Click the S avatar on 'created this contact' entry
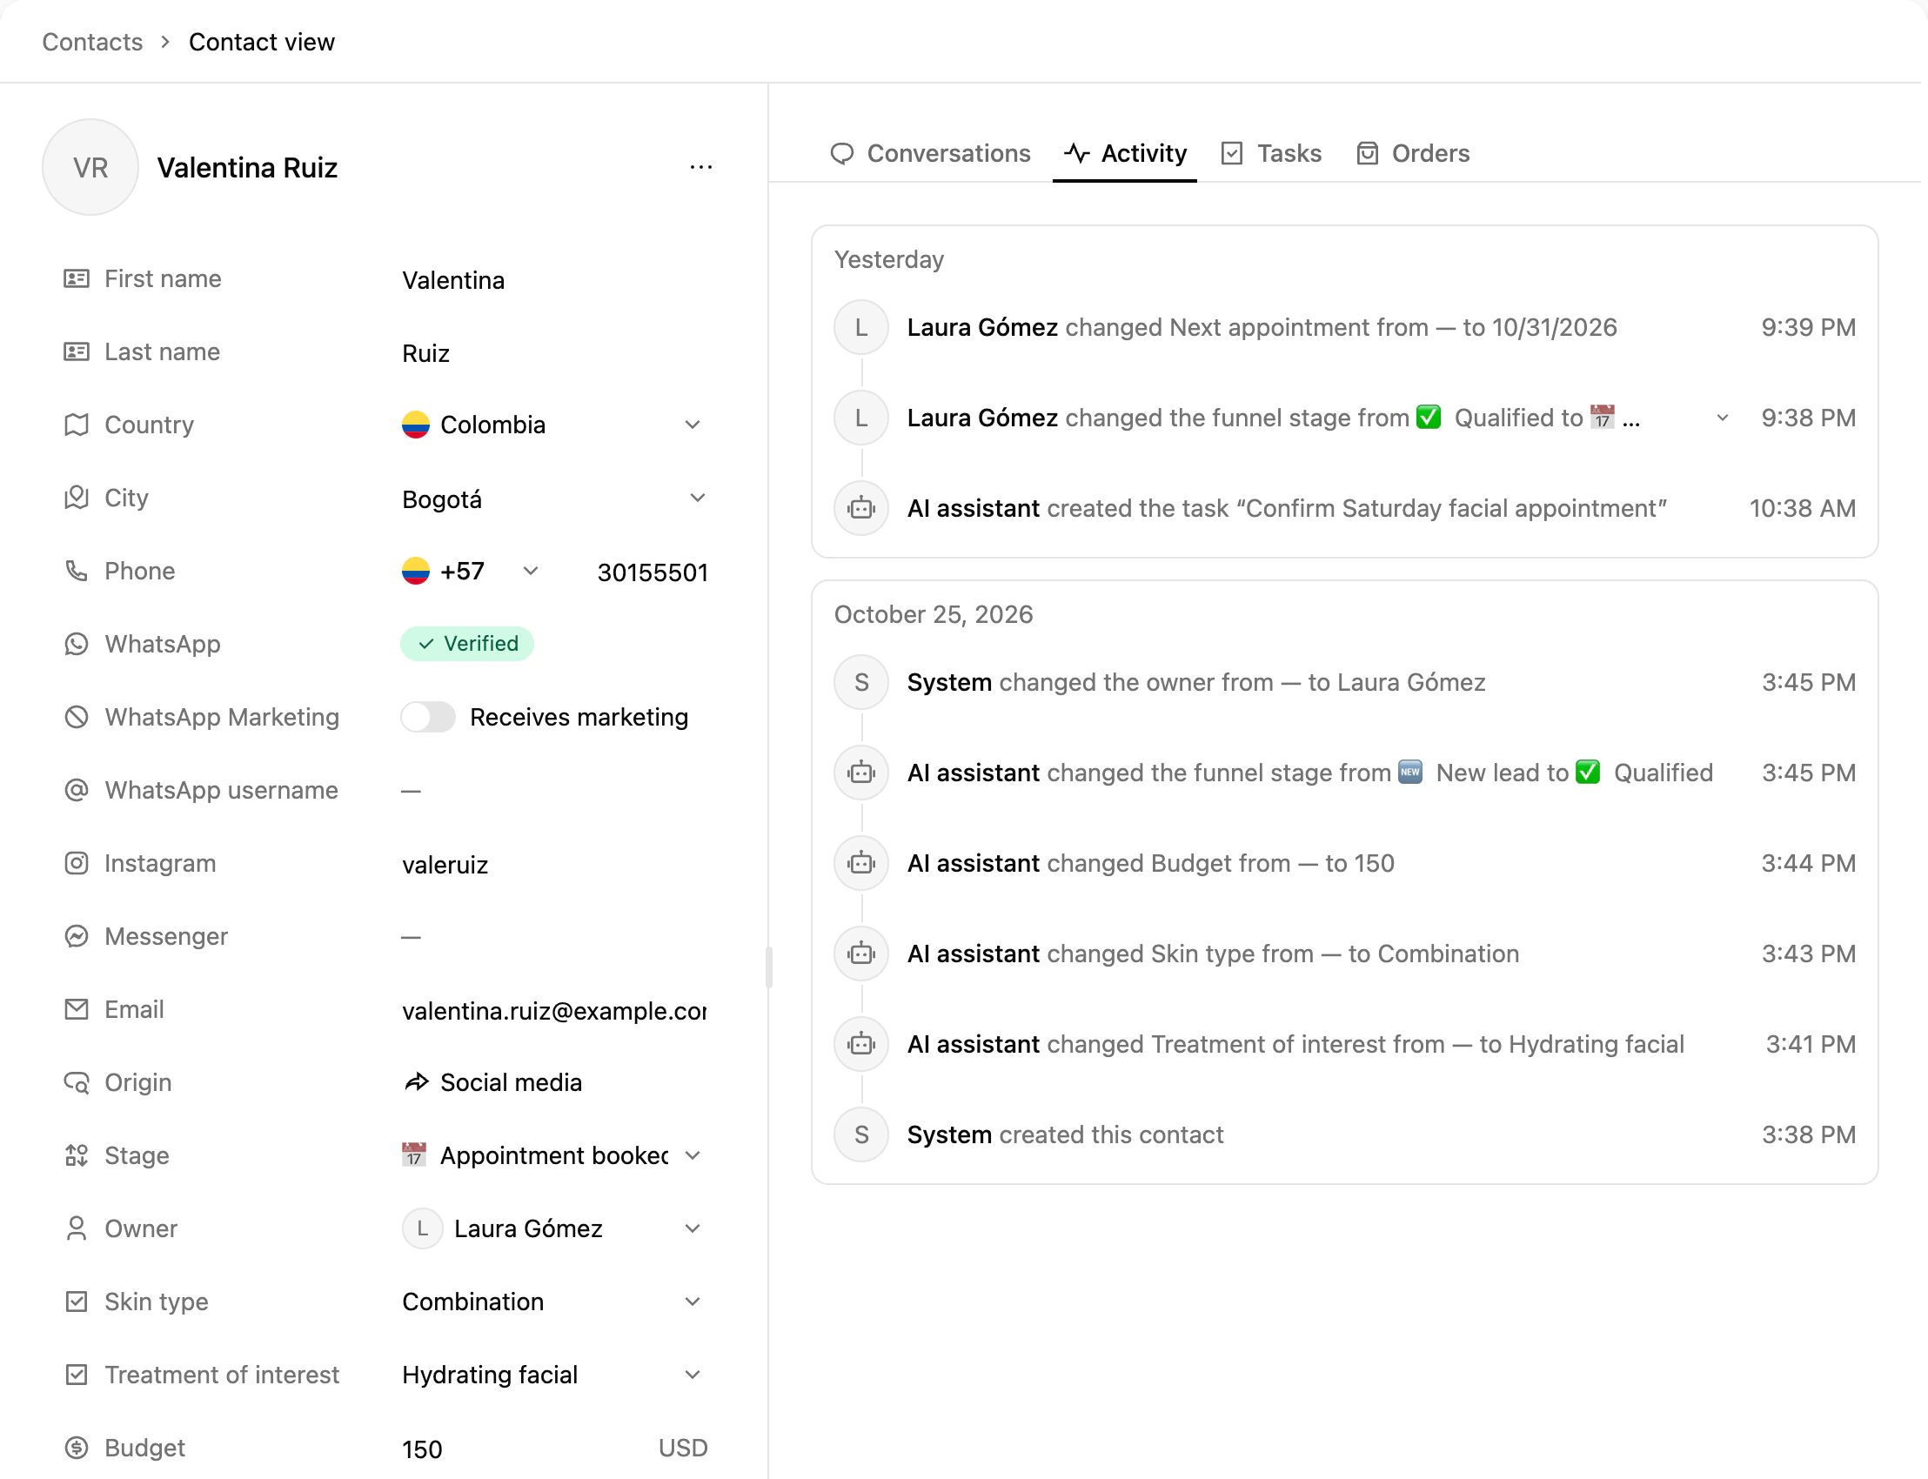Image resolution: width=1928 pixels, height=1479 pixels. click(861, 1134)
